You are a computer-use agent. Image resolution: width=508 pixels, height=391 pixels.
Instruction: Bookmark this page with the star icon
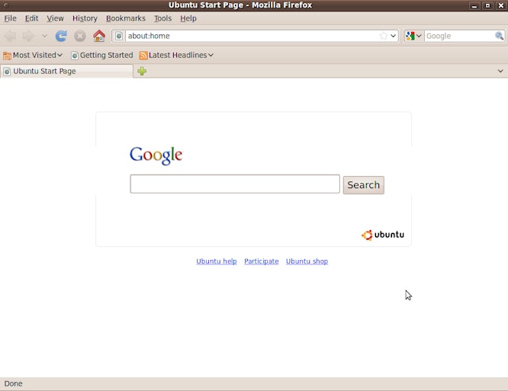point(383,36)
